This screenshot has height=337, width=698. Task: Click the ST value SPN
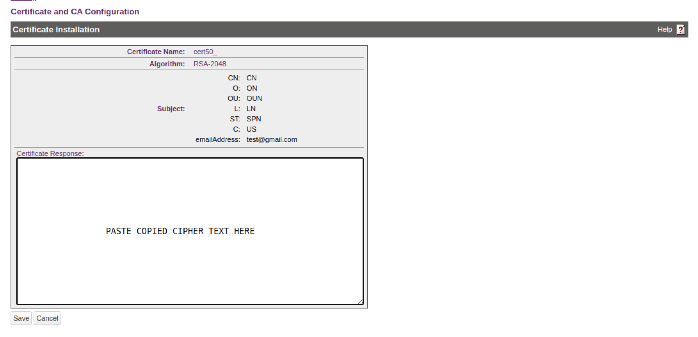pos(253,119)
